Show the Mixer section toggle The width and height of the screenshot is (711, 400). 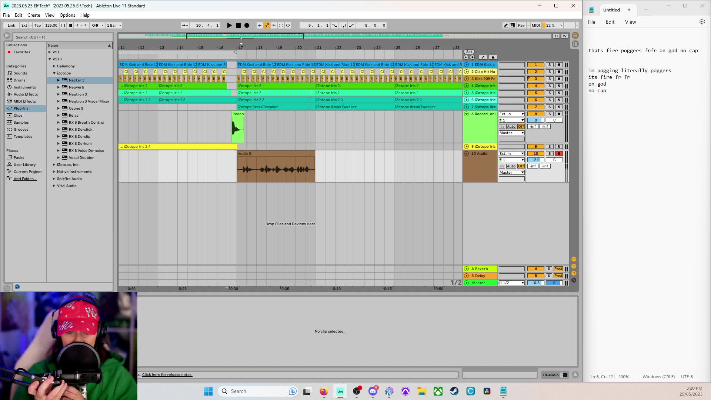tap(574, 273)
